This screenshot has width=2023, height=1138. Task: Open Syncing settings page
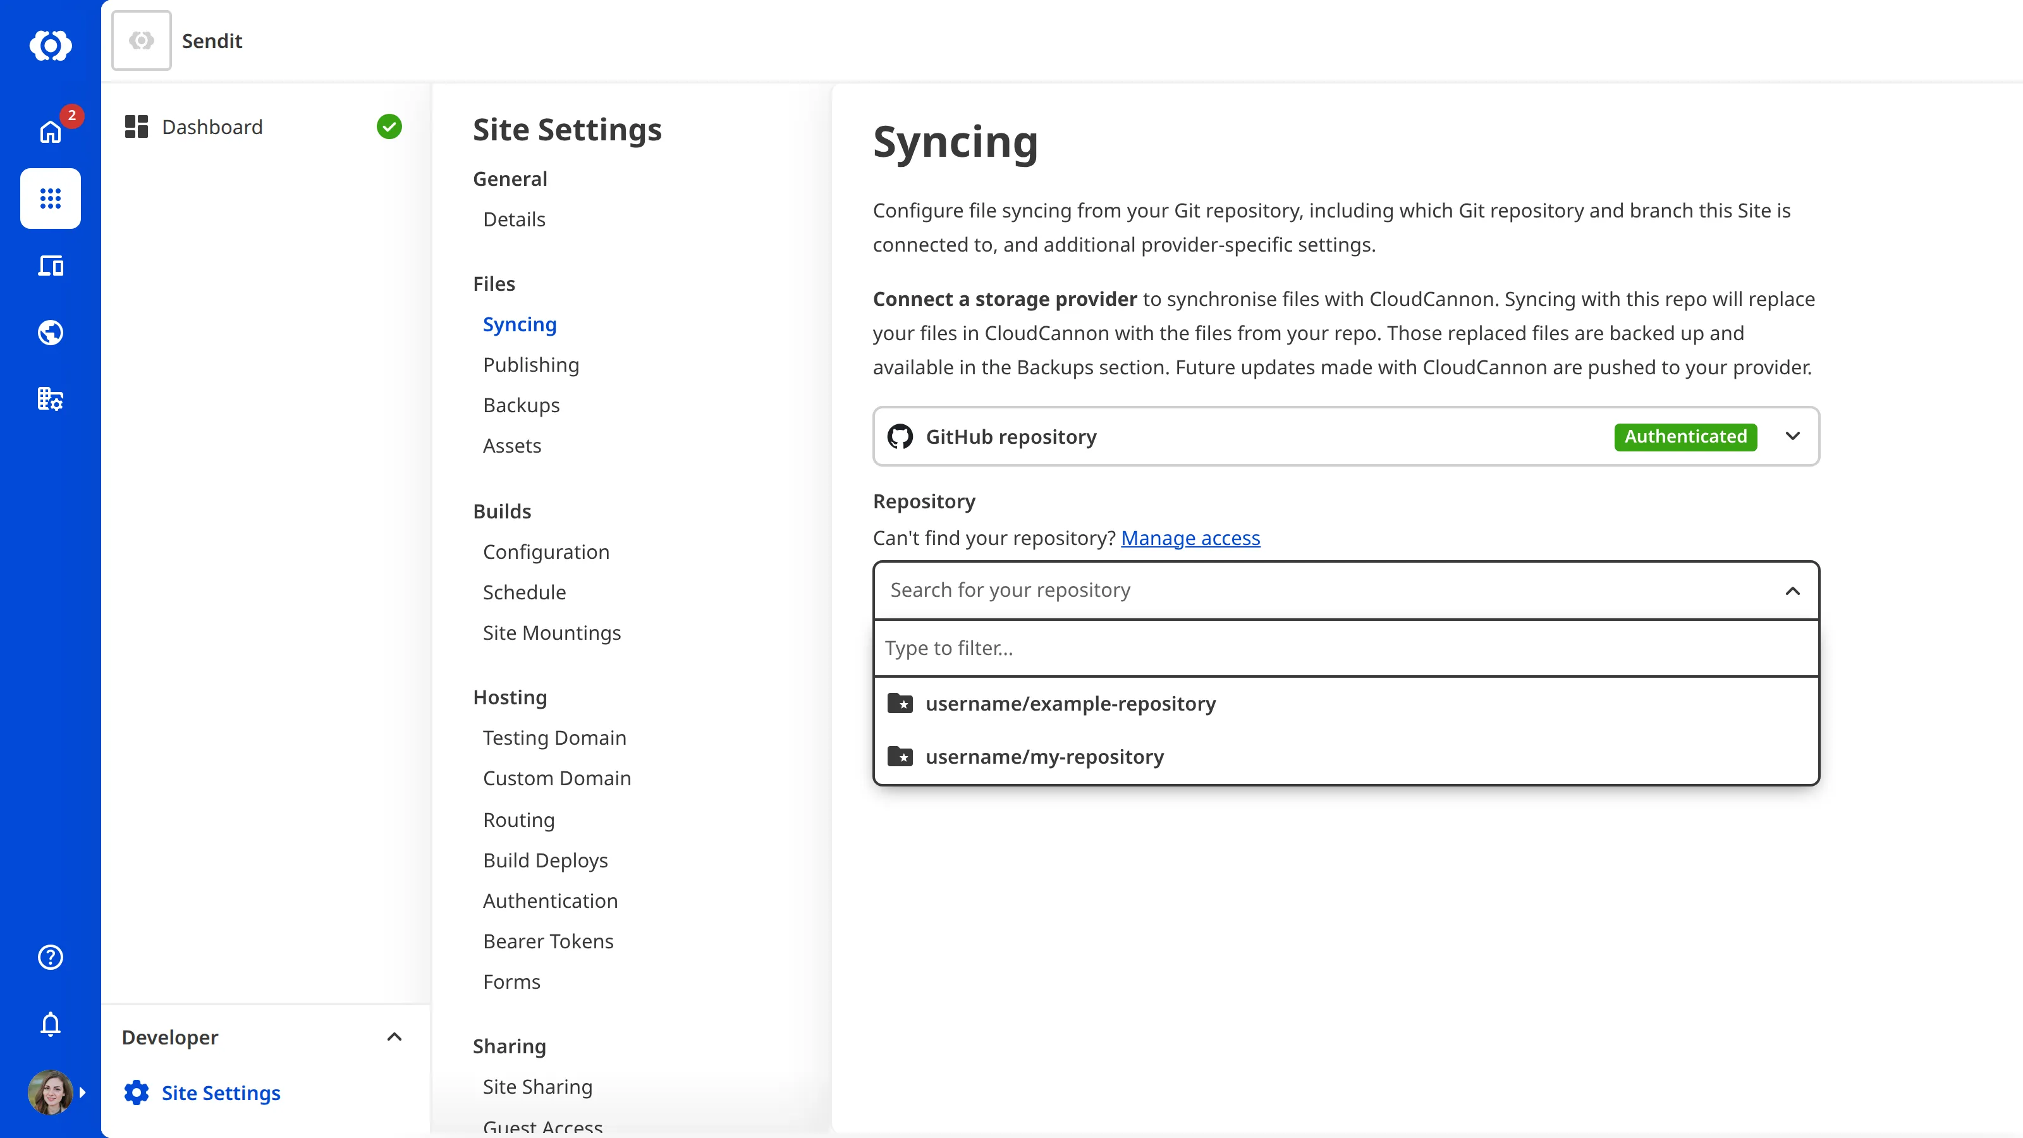click(x=519, y=324)
